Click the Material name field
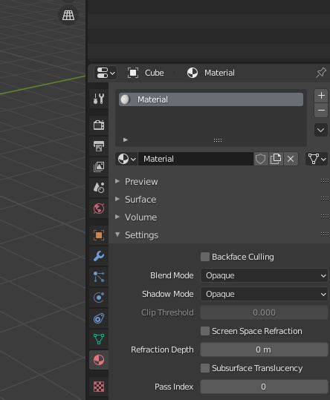 click(x=195, y=159)
